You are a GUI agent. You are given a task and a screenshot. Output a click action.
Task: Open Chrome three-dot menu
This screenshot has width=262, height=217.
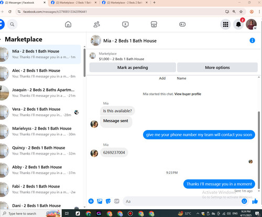(x=259, y=12)
